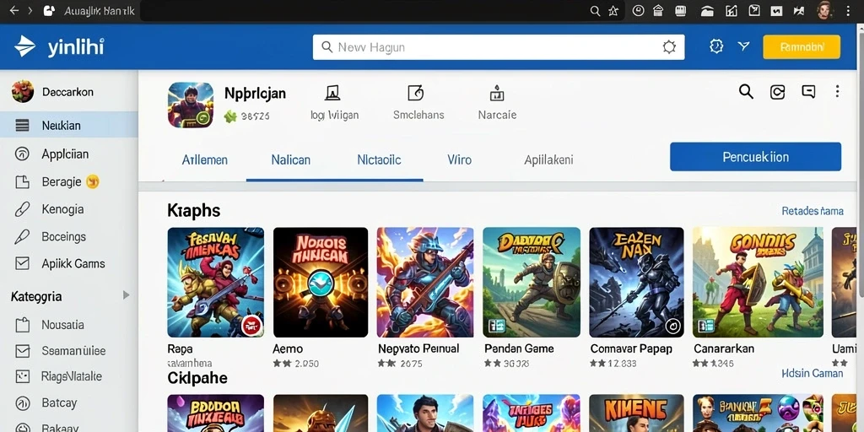Open the Aemo game thumbnail
The height and width of the screenshot is (432, 864).
pyautogui.click(x=321, y=282)
